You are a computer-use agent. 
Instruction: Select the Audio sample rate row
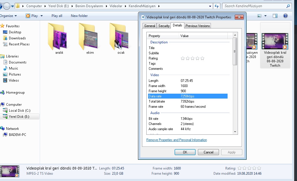[188, 129]
